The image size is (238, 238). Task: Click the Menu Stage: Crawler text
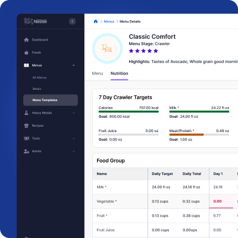tap(149, 44)
